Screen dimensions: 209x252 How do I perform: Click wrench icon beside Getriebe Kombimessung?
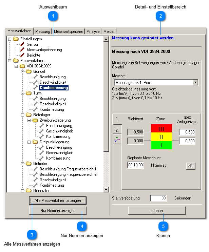[x=36, y=185]
